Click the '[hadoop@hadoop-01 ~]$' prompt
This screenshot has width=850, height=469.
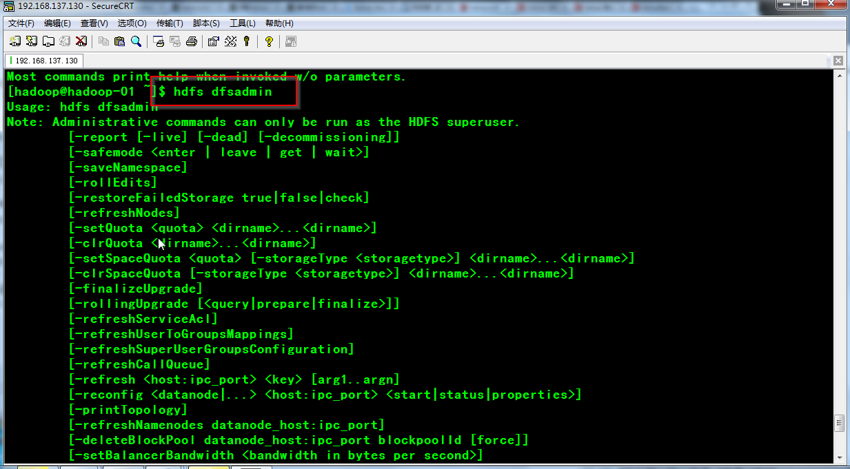coord(86,92)
